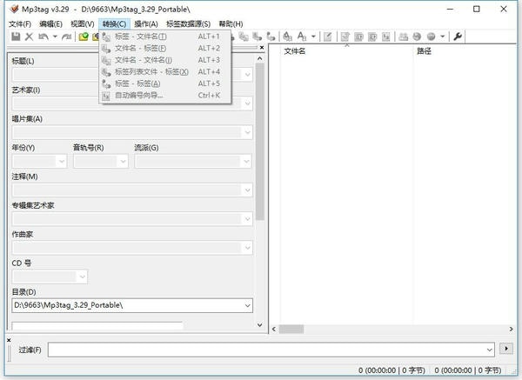This screenshot has height=380, width=522.
Task: Open the 编辑(E) menu
Action: [x=50, y=24]
